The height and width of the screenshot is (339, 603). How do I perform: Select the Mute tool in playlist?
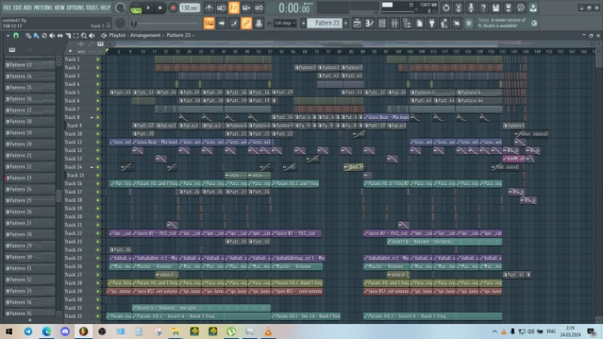pyautogui.click(x=52, y=35)
